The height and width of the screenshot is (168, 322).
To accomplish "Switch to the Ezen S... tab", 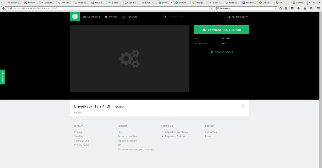I will pos(132,3).
